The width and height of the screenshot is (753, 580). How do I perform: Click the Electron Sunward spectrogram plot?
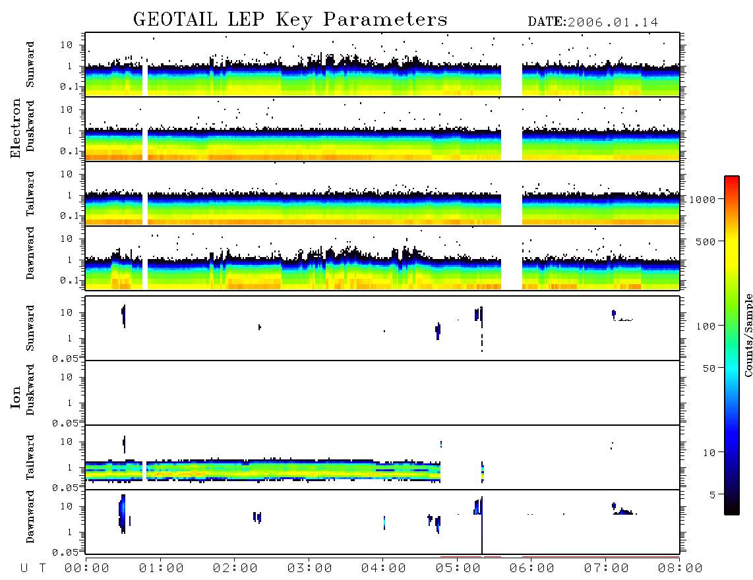382,65
